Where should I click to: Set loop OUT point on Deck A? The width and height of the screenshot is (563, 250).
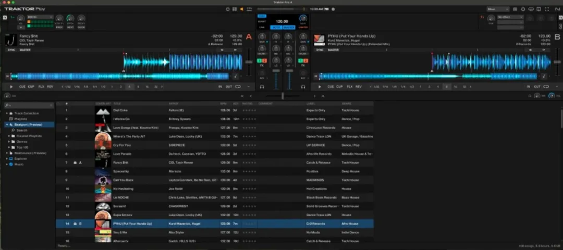click(229, 87)
